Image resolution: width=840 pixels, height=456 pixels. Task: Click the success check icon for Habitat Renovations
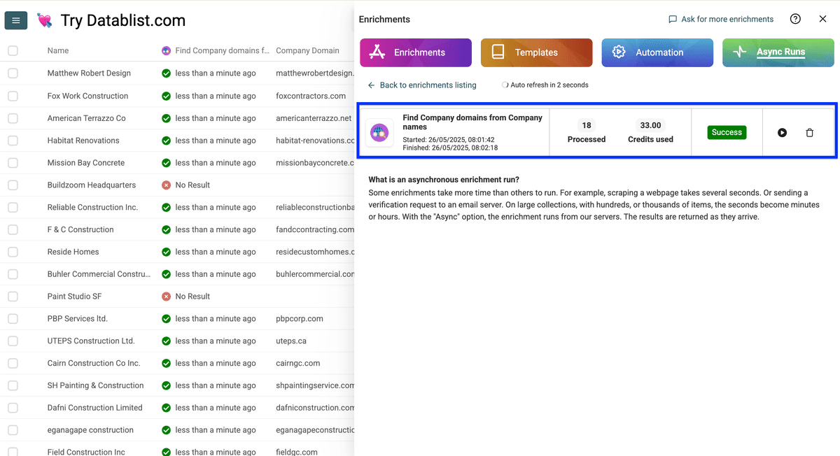pyautogui.click(x=166, y=141)
